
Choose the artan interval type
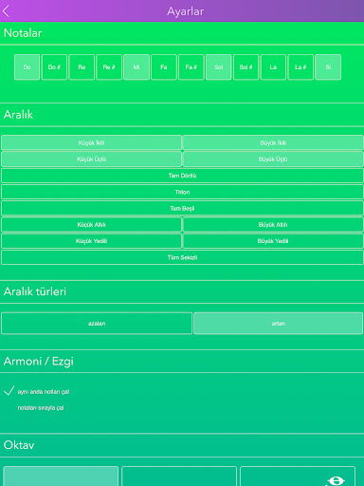click(x=278, y=324)
